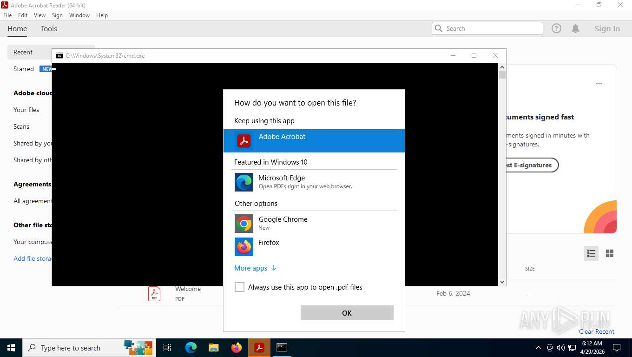632x357 pixels.
Task: Choose Google Chrome from Other options
Action: [314, 224]
